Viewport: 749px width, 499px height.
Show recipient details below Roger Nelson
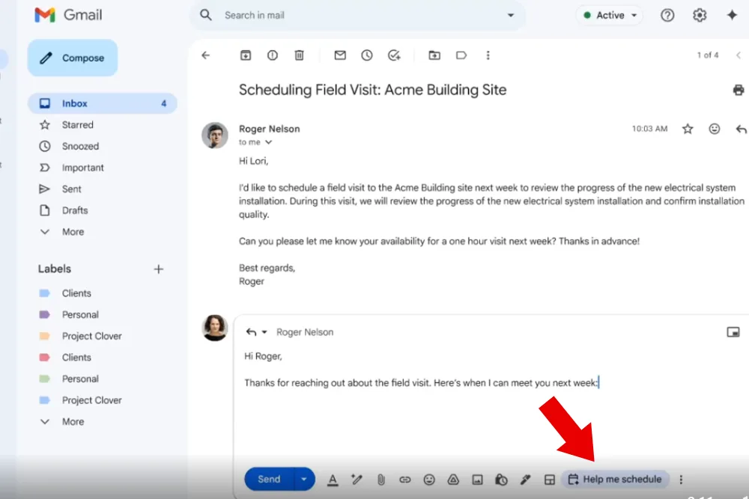pos(268,142)
